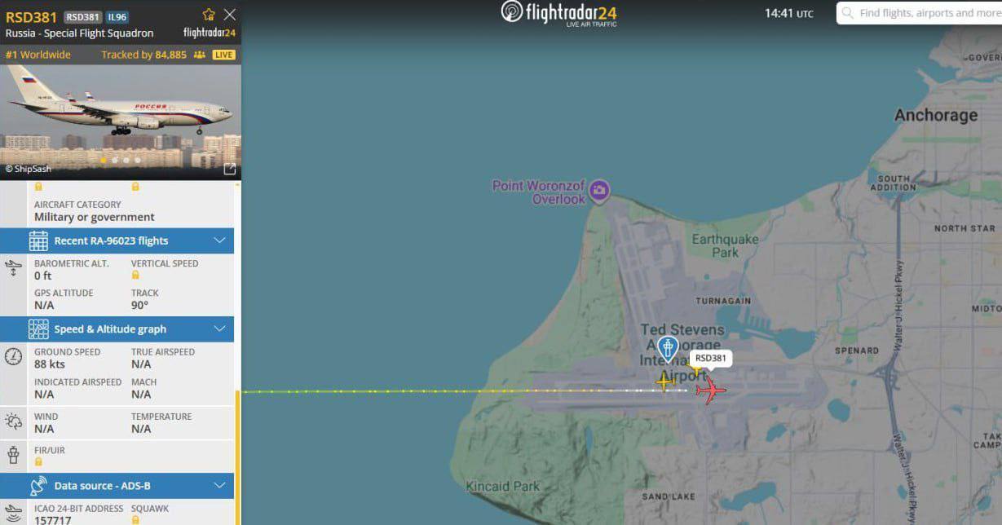Image resolution: width=1002 pixels, height=525 pixels.
Task: Click the red RSD381 aircraft on map
Action: [x=710, y=390]
